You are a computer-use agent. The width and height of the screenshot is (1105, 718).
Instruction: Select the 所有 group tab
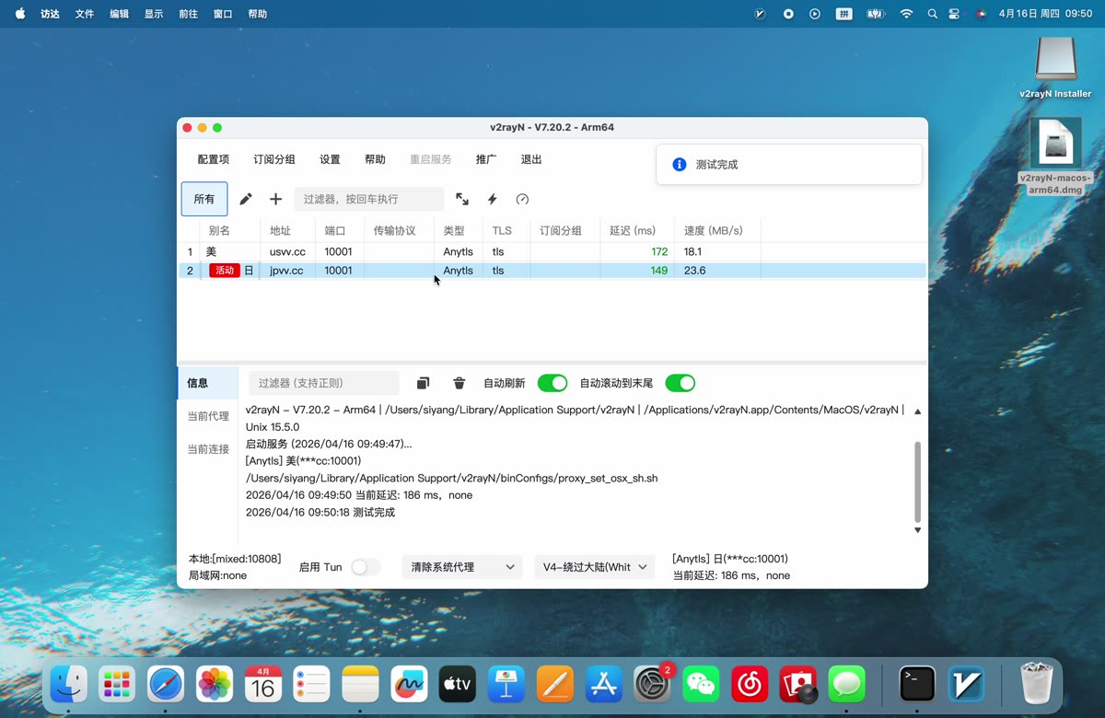click(x=204, y=199)
